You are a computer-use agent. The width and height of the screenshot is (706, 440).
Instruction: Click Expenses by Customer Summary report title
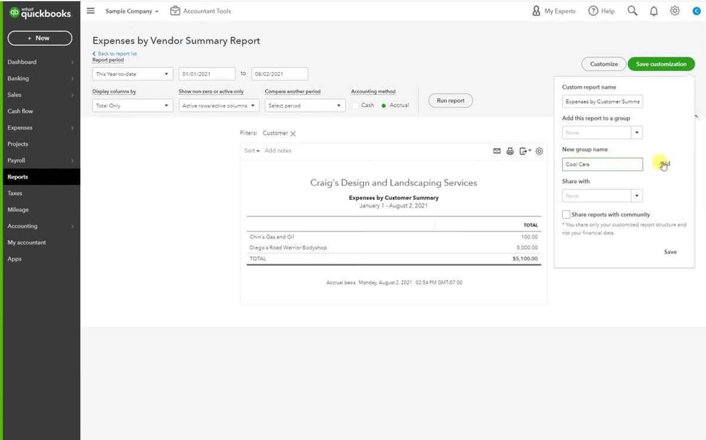click(394, 198)
